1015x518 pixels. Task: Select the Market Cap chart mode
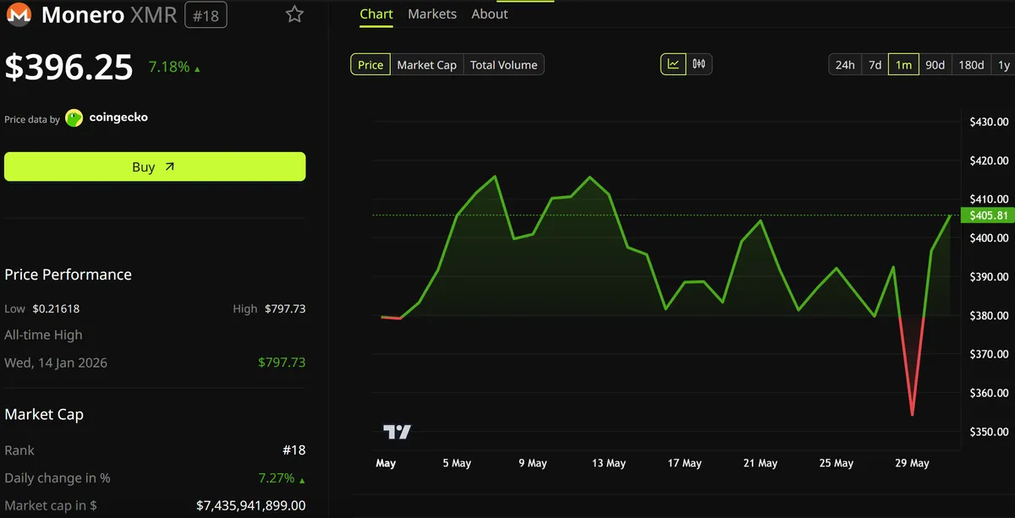coord(426,64)
